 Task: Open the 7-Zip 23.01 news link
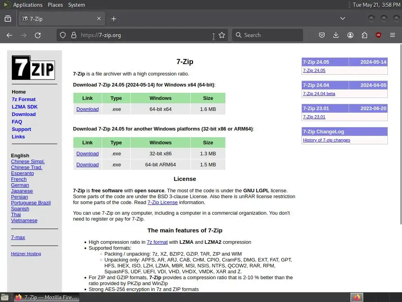[x=314, y=117]
